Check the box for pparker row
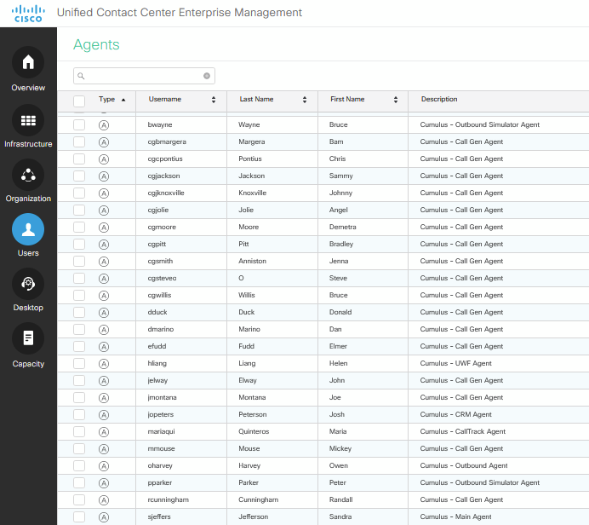 pyautogui.click(x=79, y=482)
